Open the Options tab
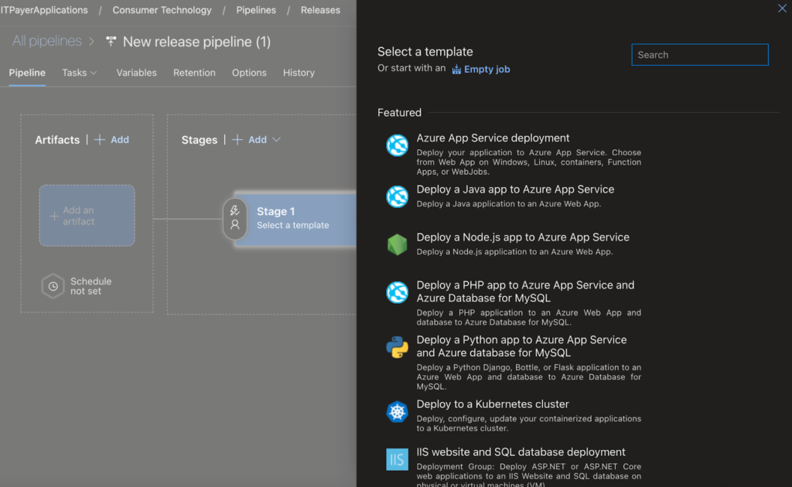 [249, 73]
